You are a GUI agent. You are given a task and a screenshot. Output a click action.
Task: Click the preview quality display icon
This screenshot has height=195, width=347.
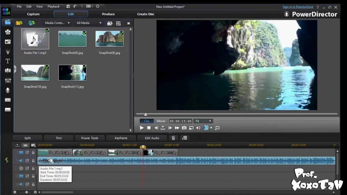(x=191, y=128)
